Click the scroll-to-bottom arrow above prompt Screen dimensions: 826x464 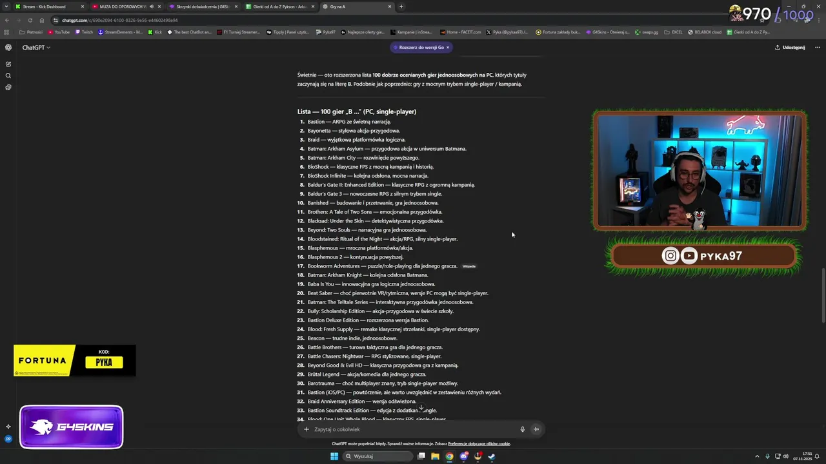(421, 407)
